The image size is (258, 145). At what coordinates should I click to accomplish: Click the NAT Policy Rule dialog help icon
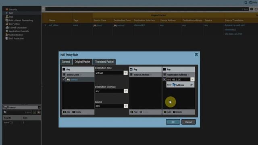[196, 55]
